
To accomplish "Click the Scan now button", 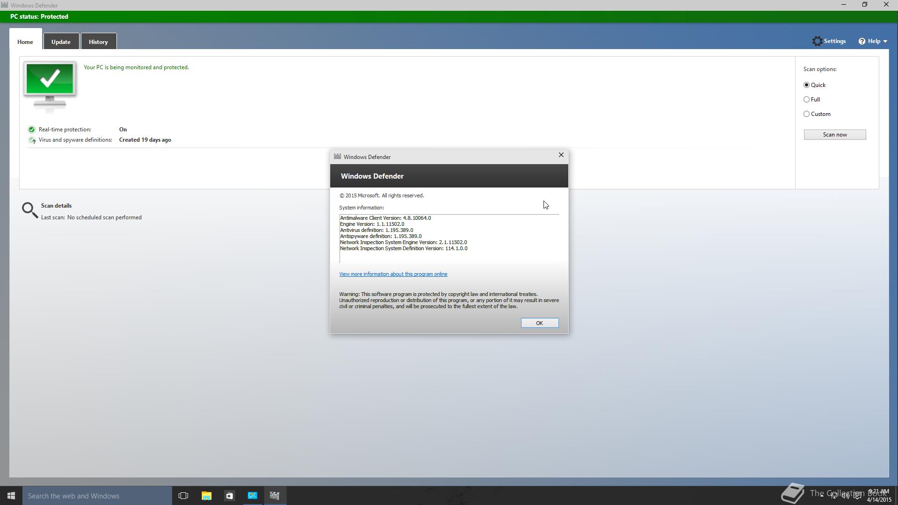I will click(x=835, y=135).
